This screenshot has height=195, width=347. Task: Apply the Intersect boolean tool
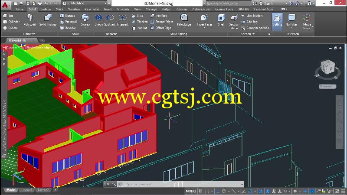(x=122, y=20)
